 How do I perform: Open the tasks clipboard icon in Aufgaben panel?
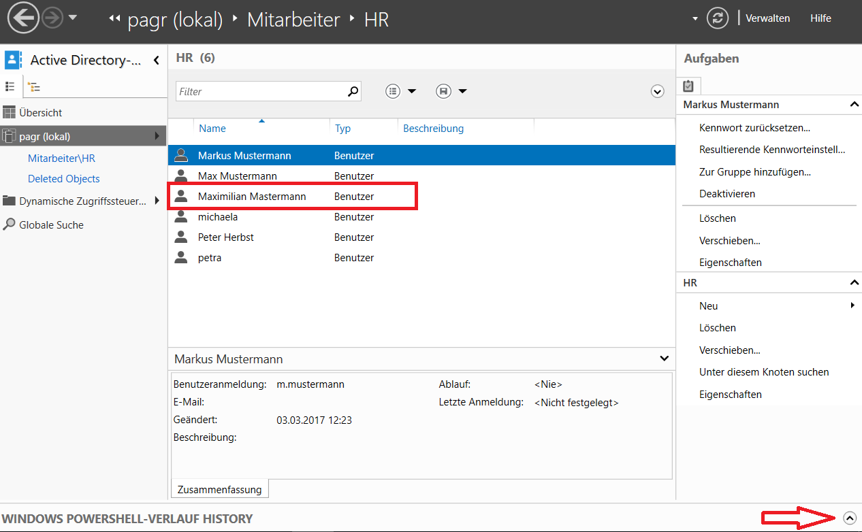[x=688, y=86]
